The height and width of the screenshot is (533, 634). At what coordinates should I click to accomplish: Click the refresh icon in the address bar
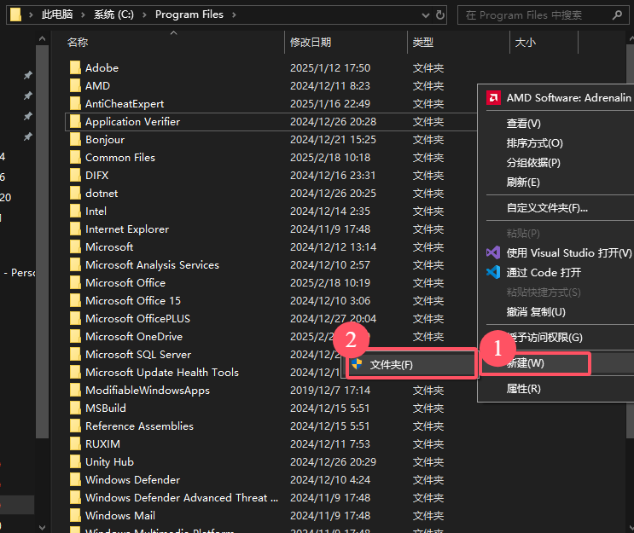tap(440, 14)
